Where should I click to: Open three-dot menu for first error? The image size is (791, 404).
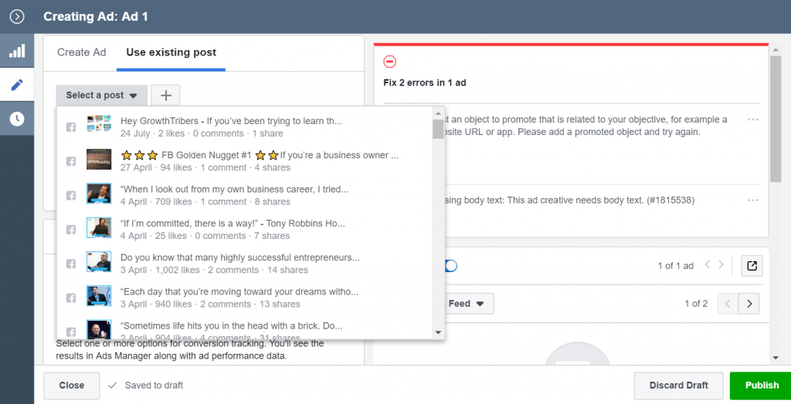click(x=753, y=120)
